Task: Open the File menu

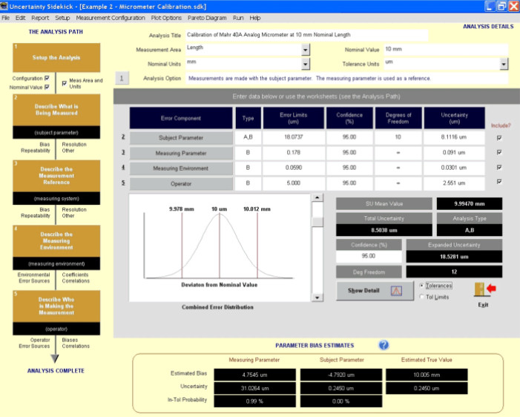Action: (x=6, y=18)
